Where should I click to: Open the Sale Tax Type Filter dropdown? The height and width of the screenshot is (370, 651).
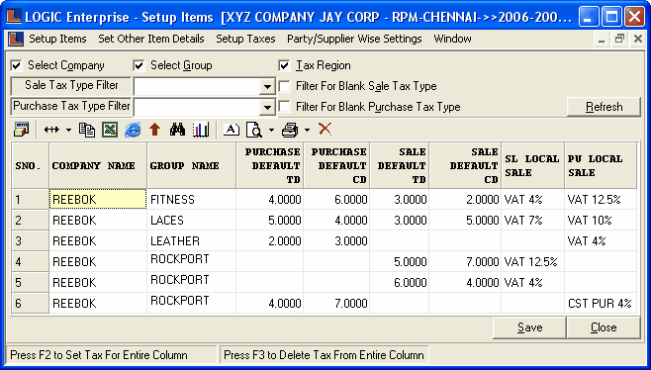[x=267, y=87]
